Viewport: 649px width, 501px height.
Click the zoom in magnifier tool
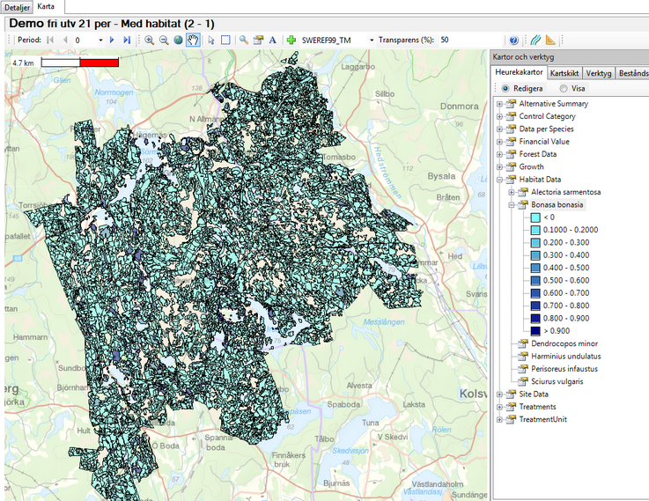(150, 41)
